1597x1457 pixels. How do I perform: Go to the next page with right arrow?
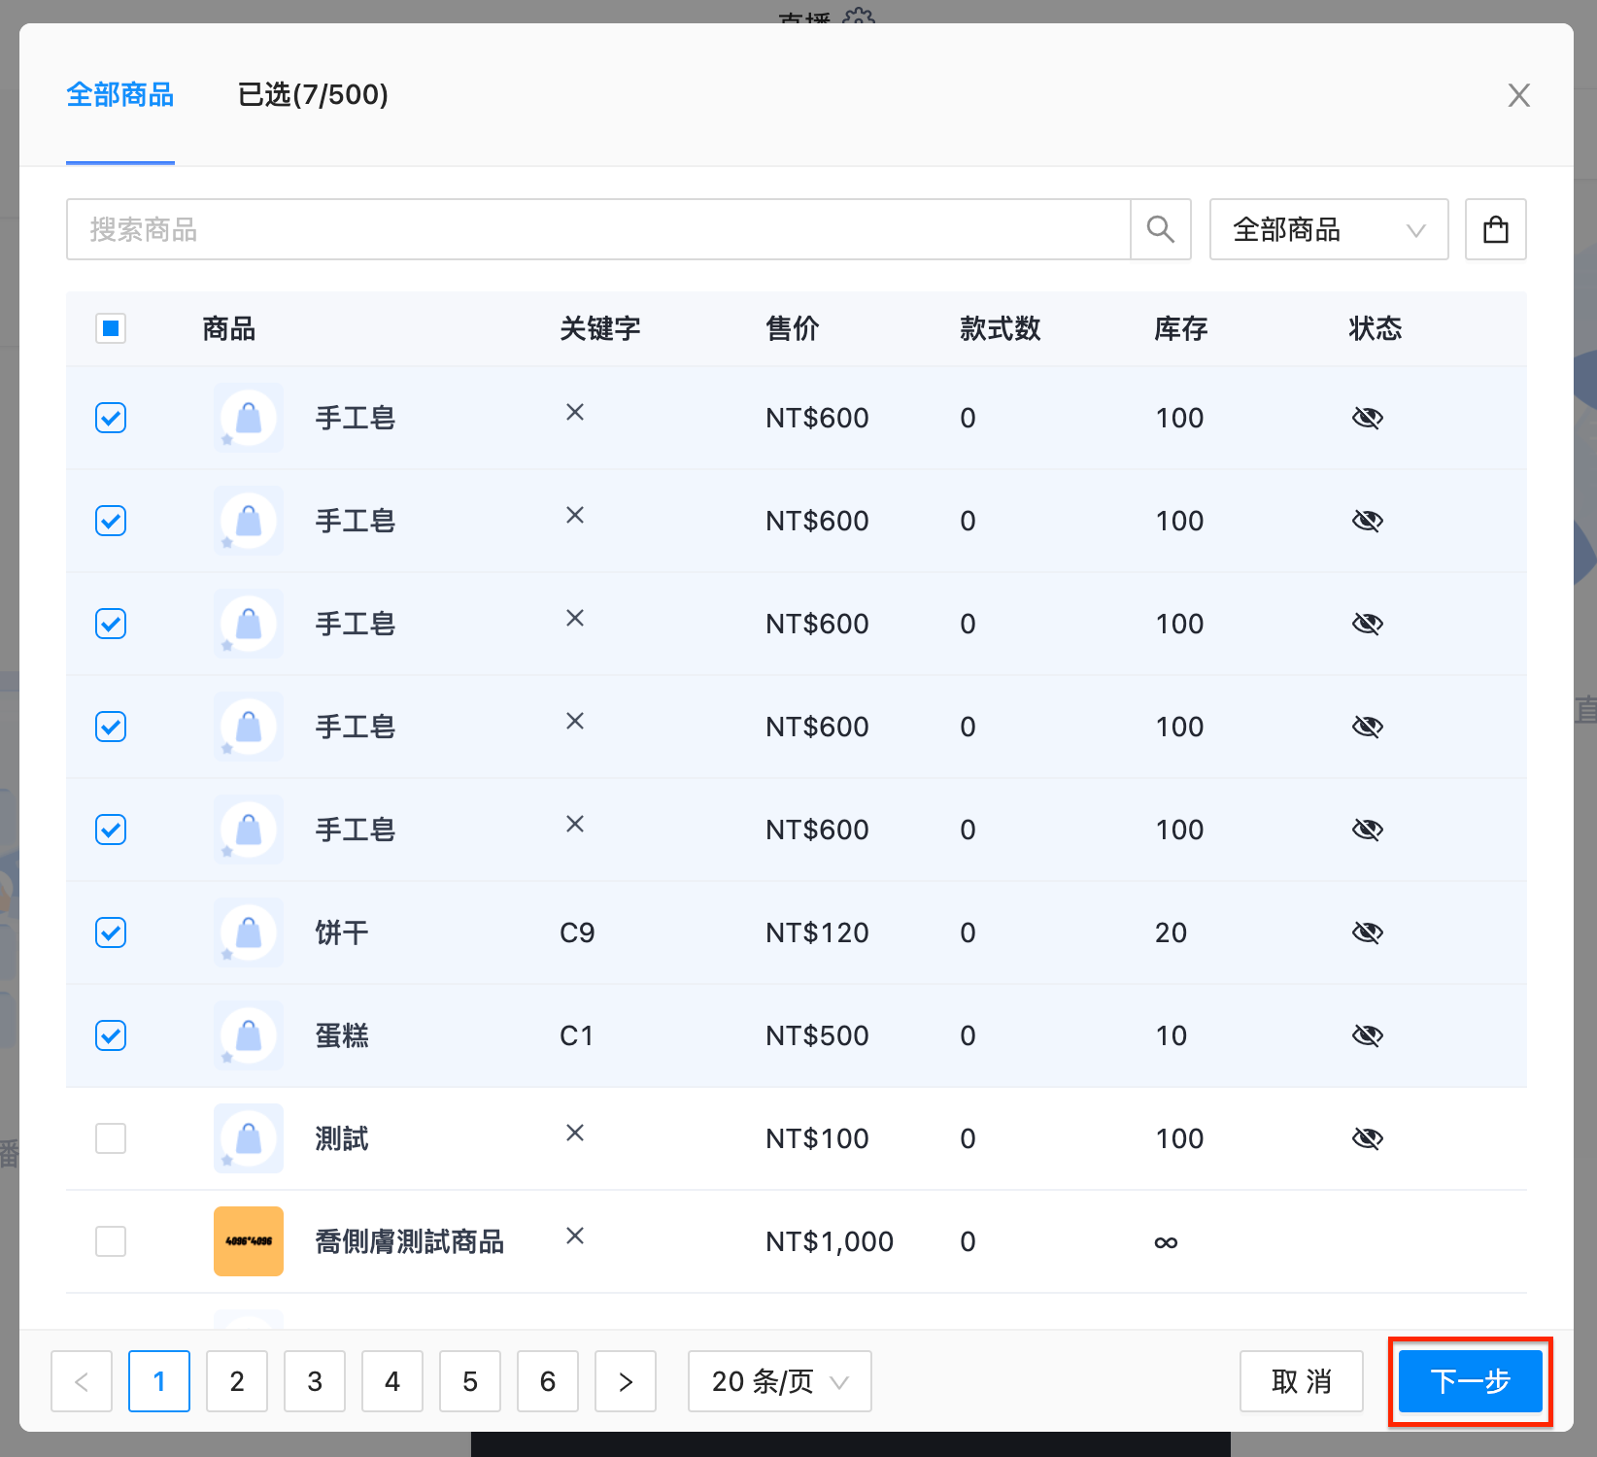(x=626, y=1381)
